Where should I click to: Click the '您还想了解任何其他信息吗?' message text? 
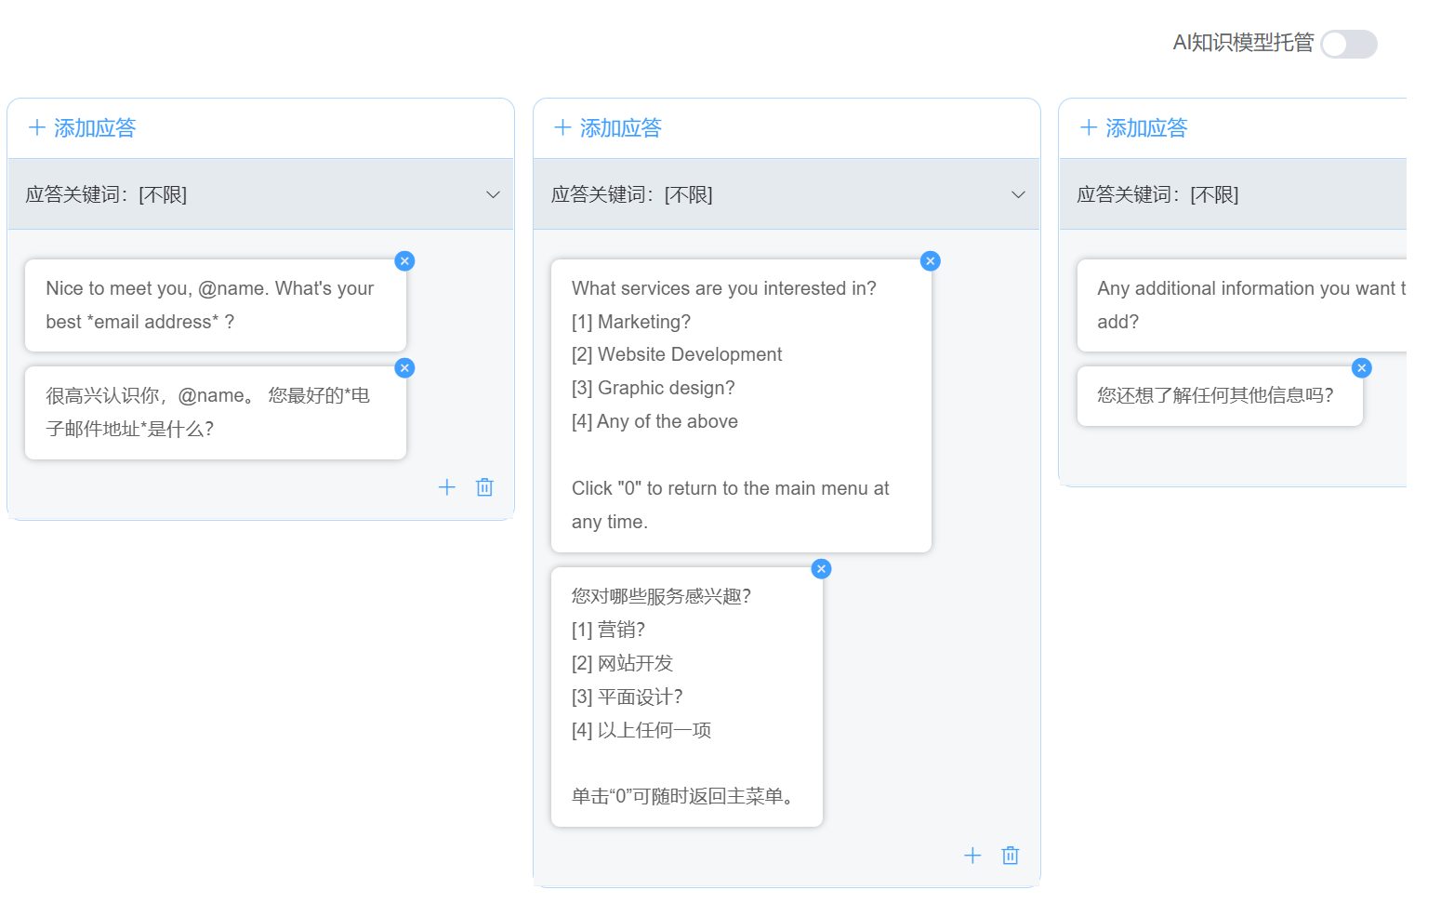(x=1215, y=395)
